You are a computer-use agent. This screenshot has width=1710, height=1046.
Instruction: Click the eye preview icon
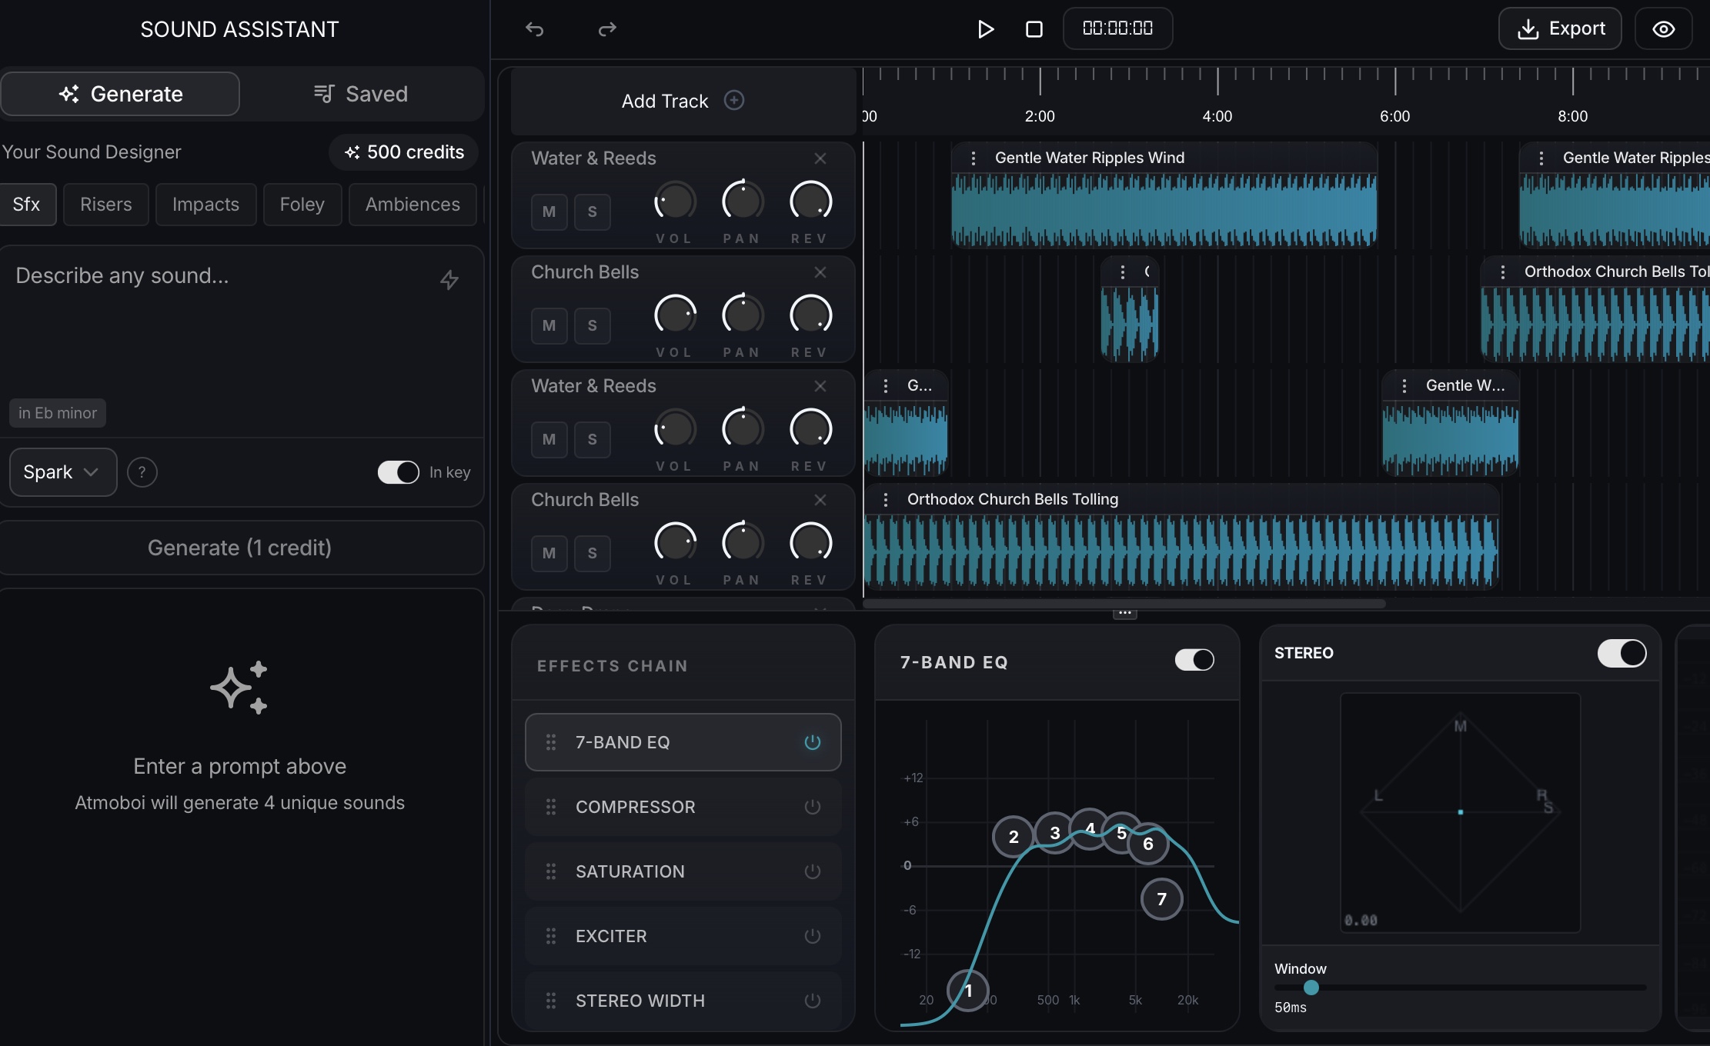1663,29
